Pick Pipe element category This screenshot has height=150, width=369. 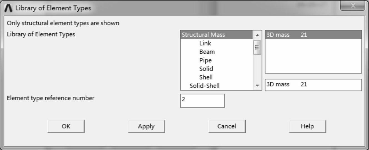coord(205,60)
